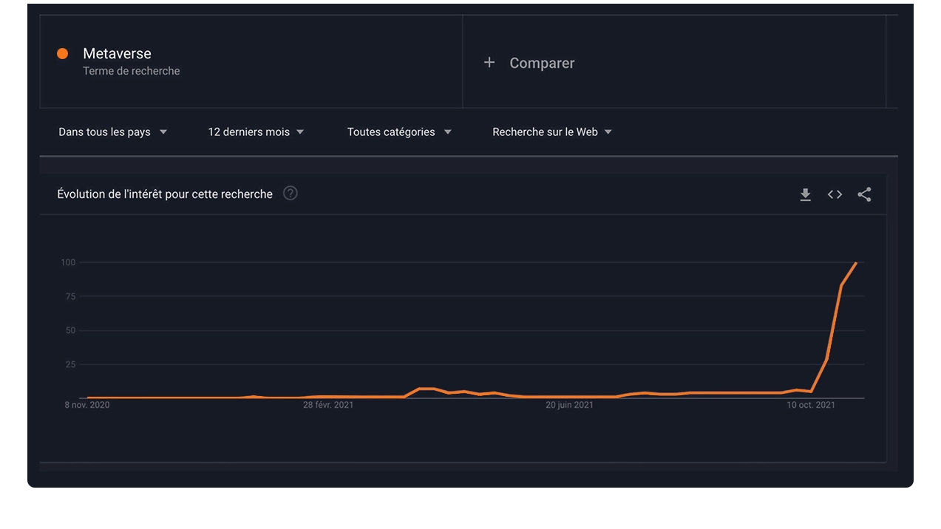Click the orange Metaverse term dot

pyautogui.click(x=63, y=53)
